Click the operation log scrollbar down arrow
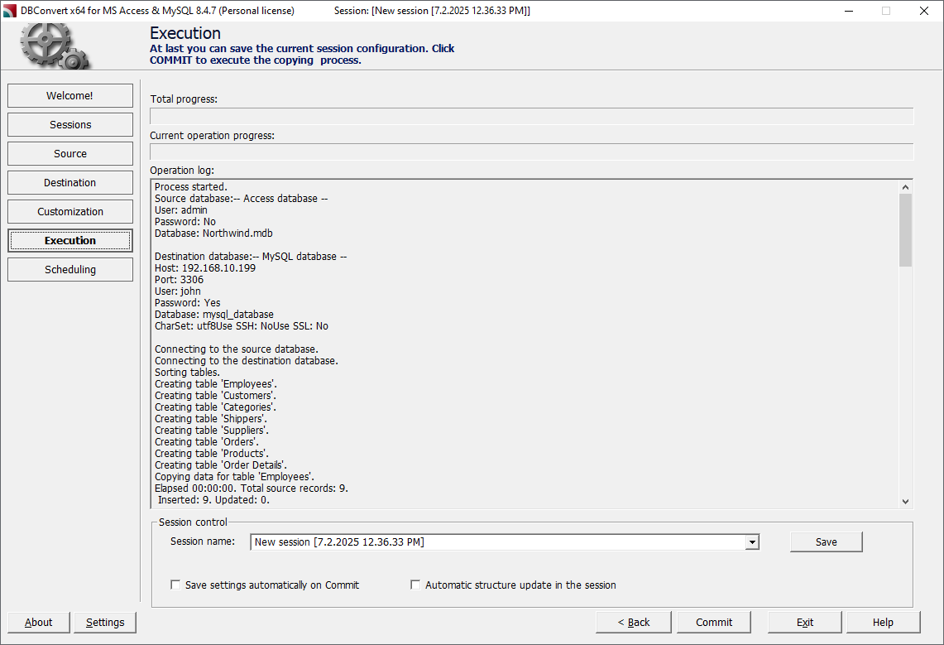Viewport: 944px width, 645px height. (x=905, y=500)
